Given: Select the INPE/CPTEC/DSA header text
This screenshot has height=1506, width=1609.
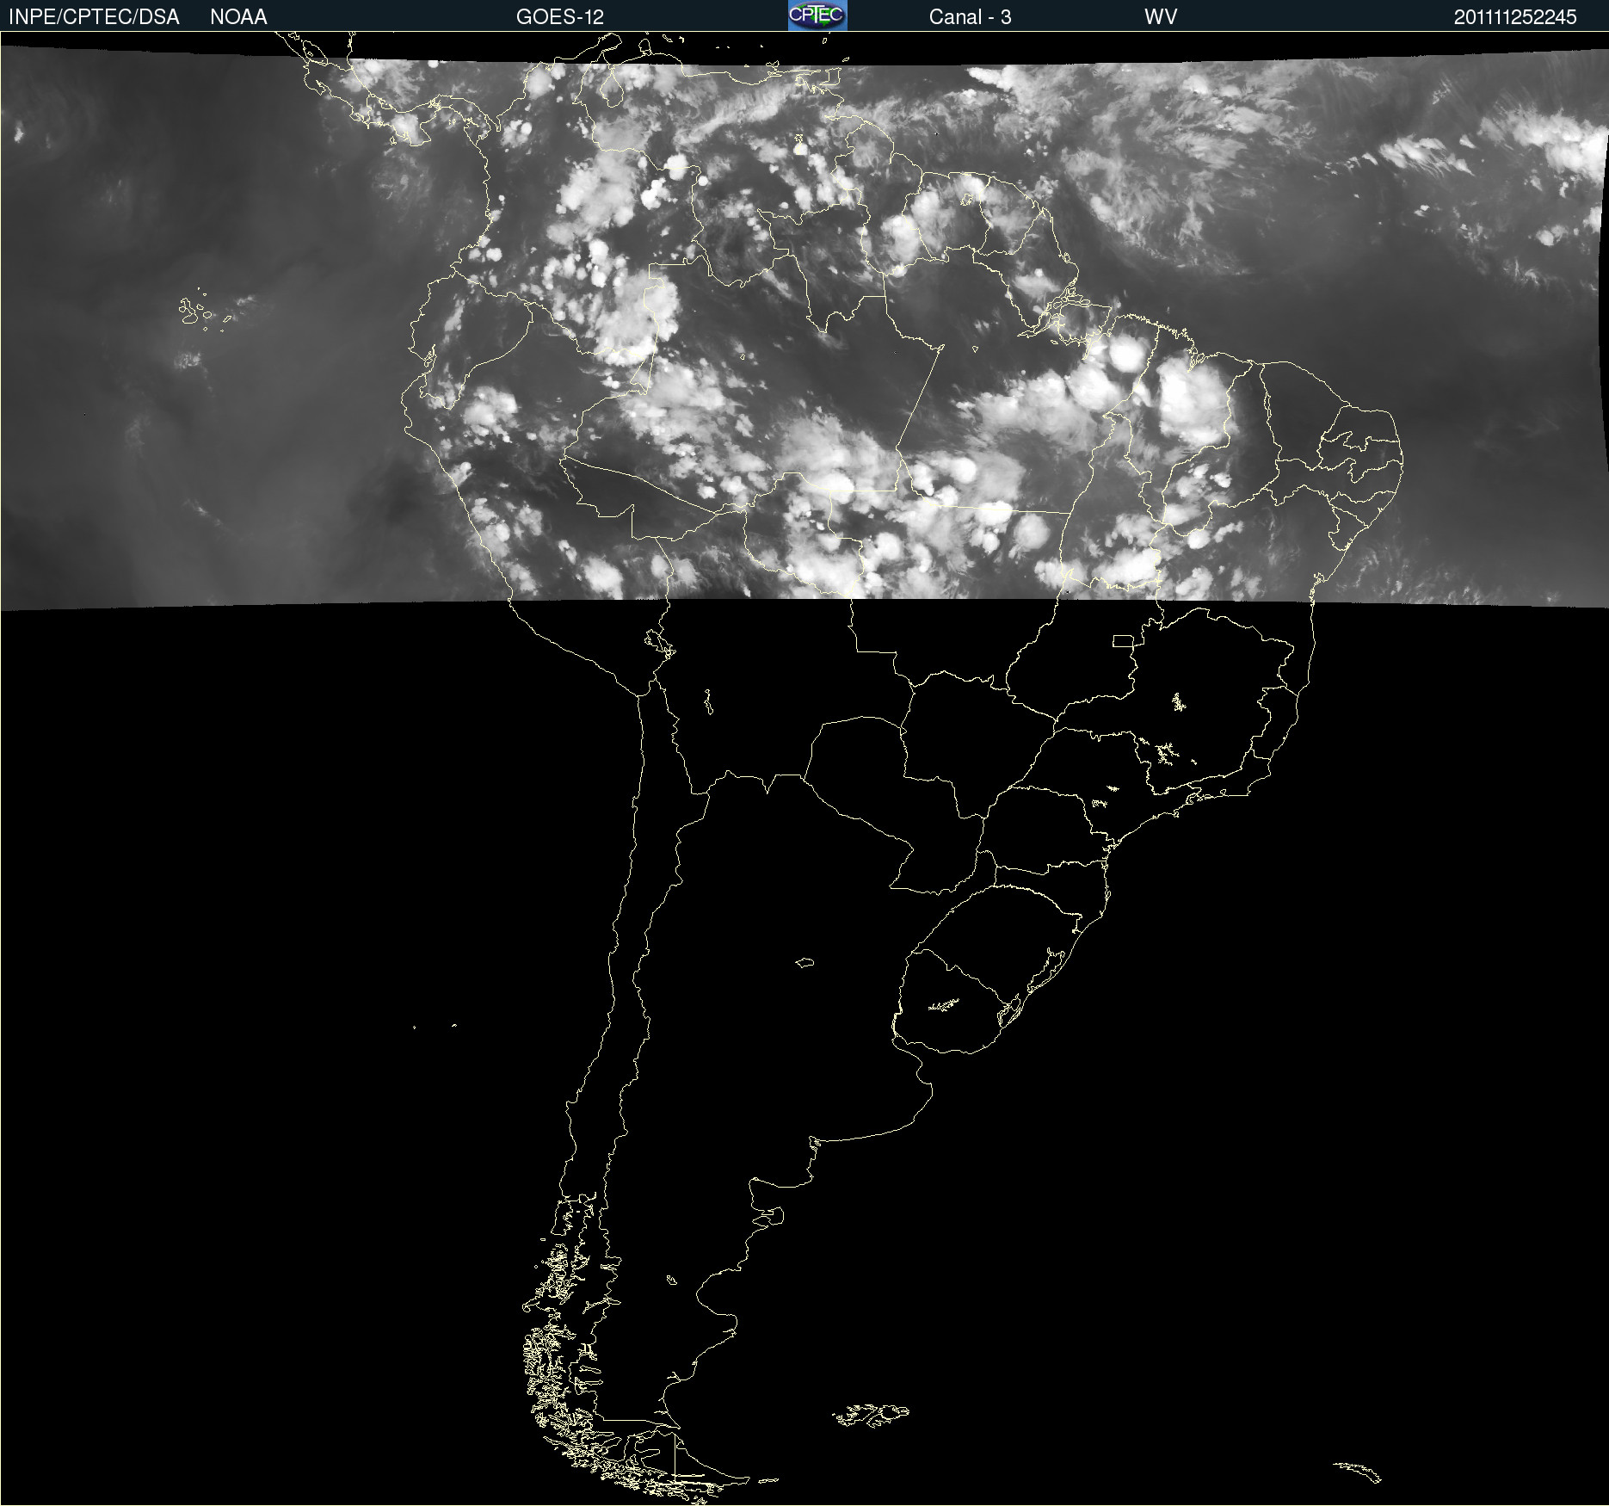Looking at the screenshot, I should point(94,17).
